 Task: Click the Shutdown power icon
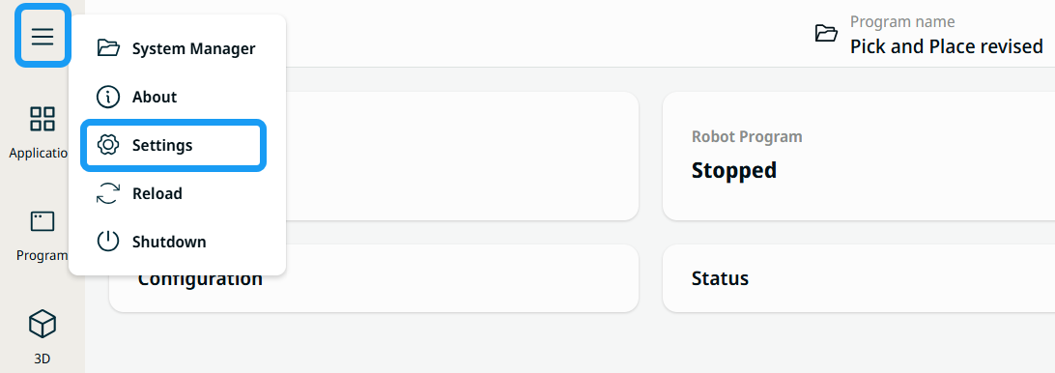click(x=107, y=241)
